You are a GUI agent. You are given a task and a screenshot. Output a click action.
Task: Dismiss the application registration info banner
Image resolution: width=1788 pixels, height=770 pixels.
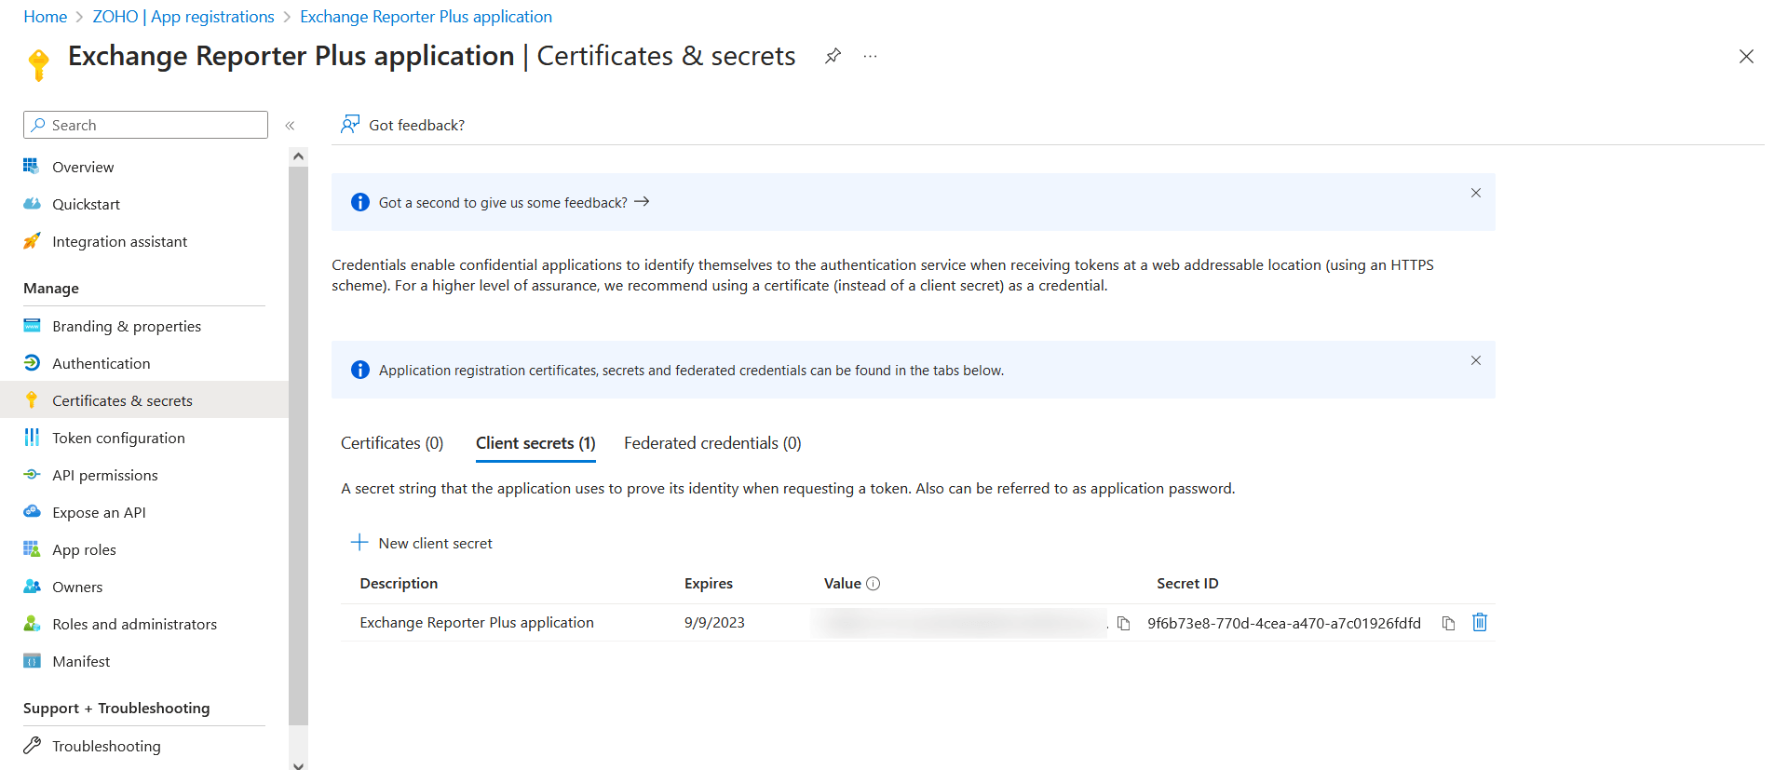(1475, 360)
